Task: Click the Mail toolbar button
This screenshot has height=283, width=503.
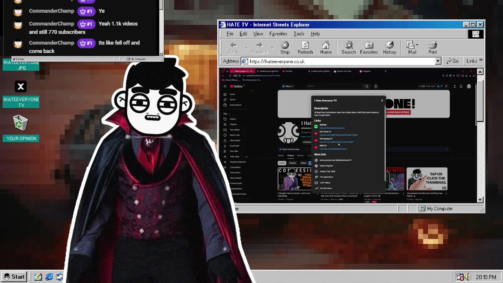Action: click(411, 48)
